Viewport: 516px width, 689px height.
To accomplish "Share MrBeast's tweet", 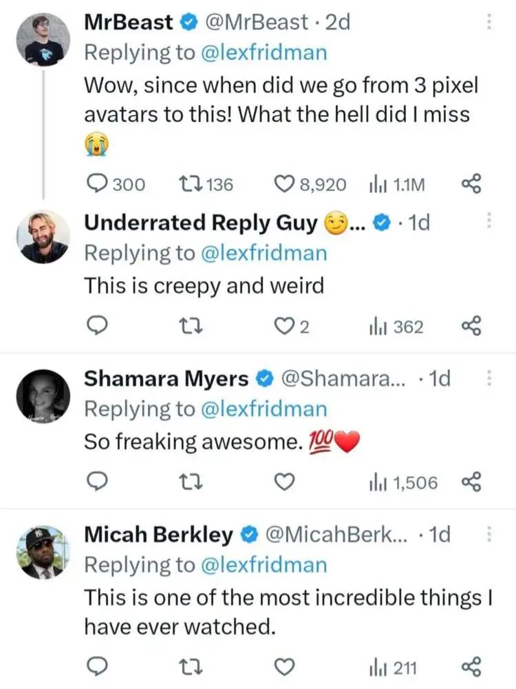I will point(471,184).
